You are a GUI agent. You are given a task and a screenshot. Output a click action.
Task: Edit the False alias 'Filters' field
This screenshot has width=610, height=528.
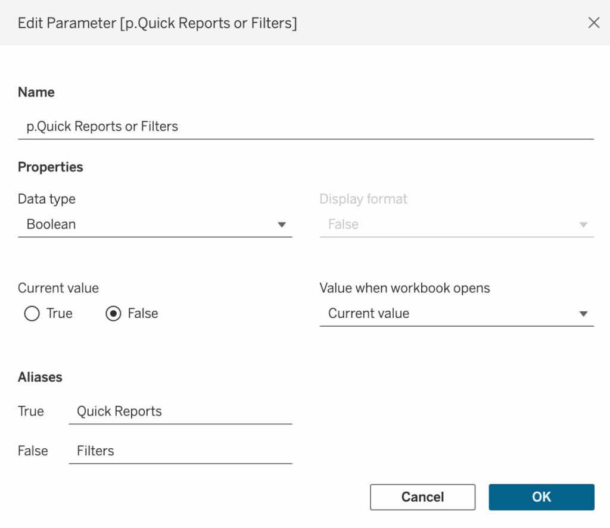[x=180, y=451]
